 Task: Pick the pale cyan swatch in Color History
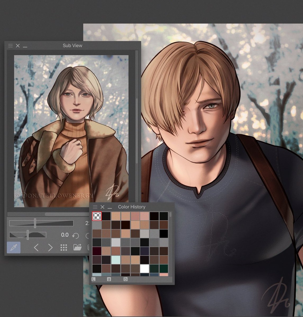click(x=116, y=260)
